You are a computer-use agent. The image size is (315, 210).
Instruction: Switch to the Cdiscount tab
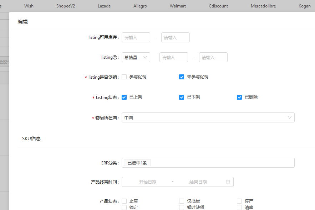[218, 6]
